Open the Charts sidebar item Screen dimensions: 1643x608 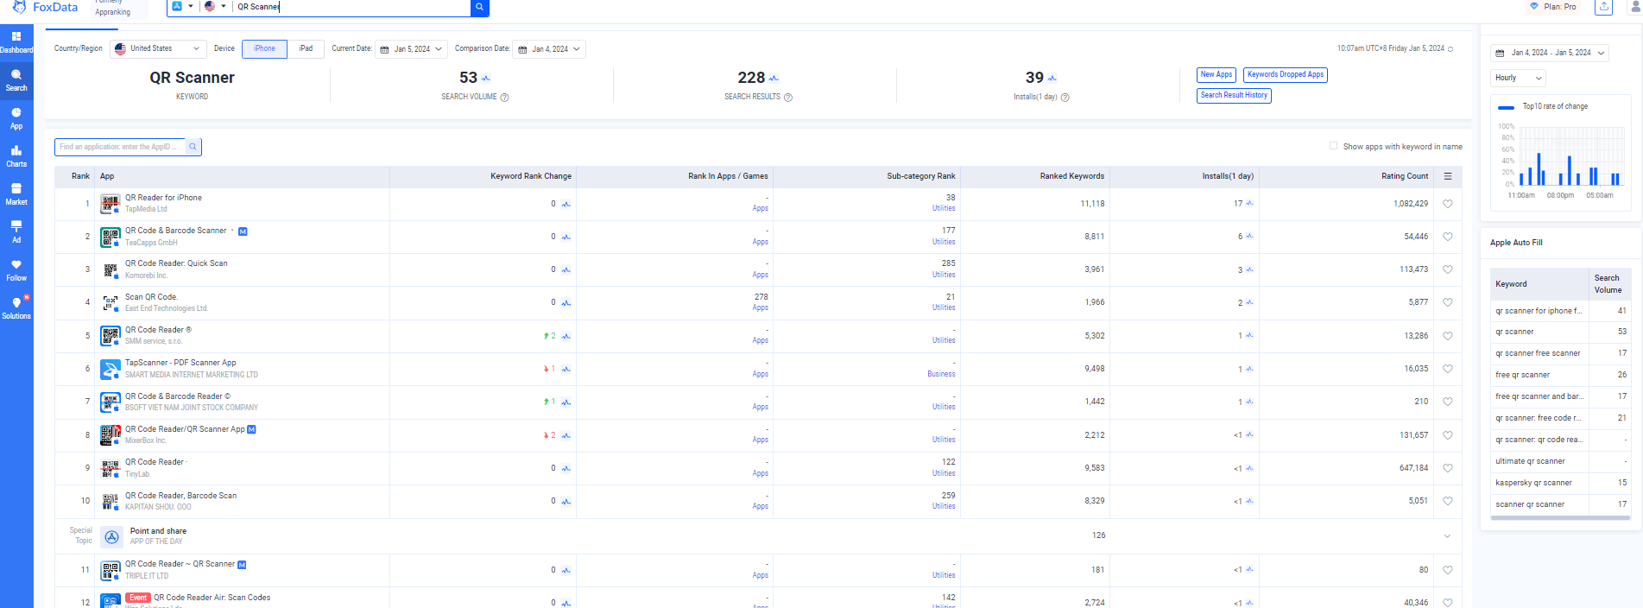coord(16,156)
